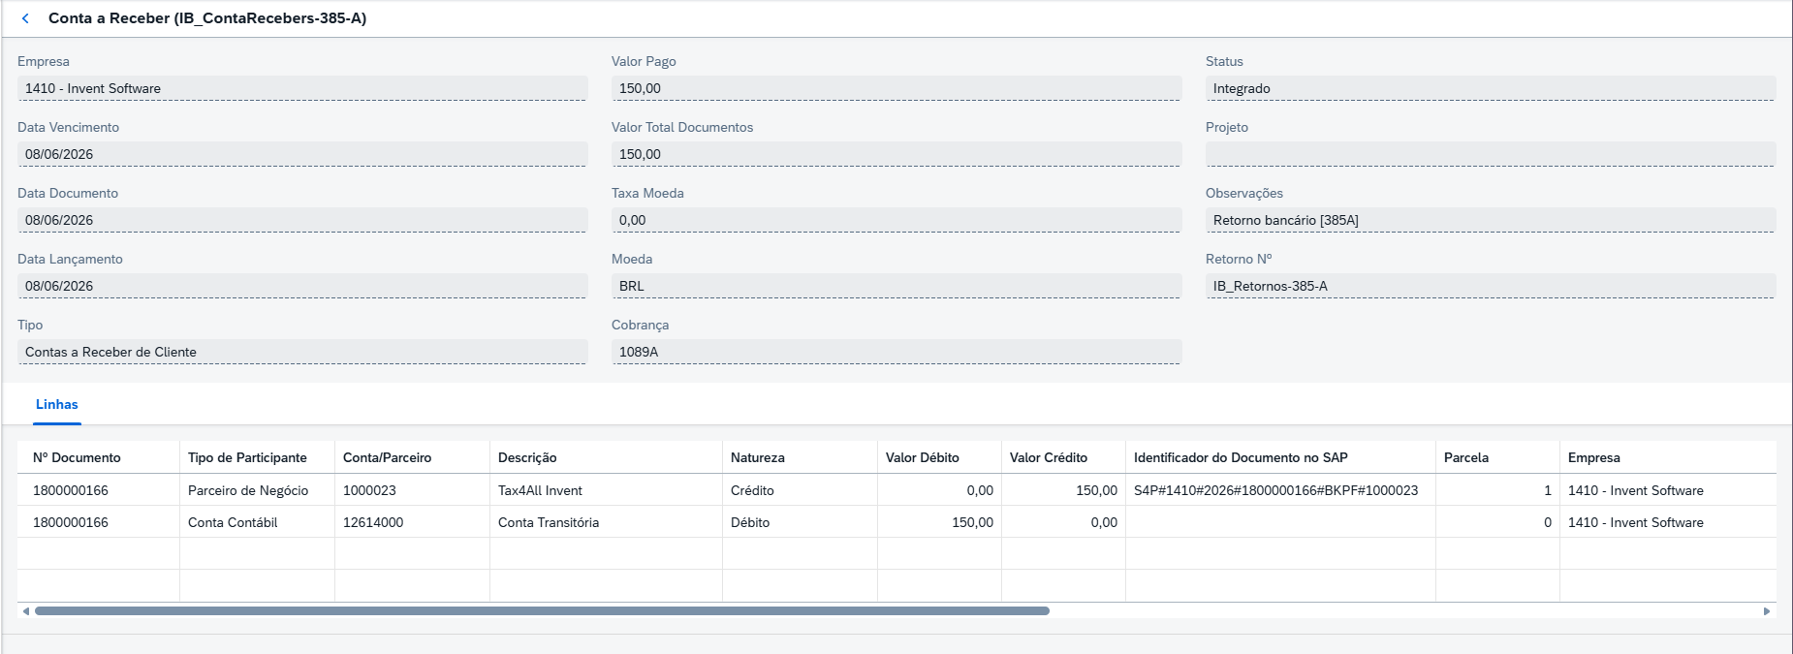Click the horizontal table scrollbar thumb

[542, 611]
